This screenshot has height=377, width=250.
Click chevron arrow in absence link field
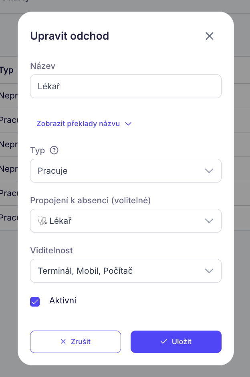[x=209, y=221]
